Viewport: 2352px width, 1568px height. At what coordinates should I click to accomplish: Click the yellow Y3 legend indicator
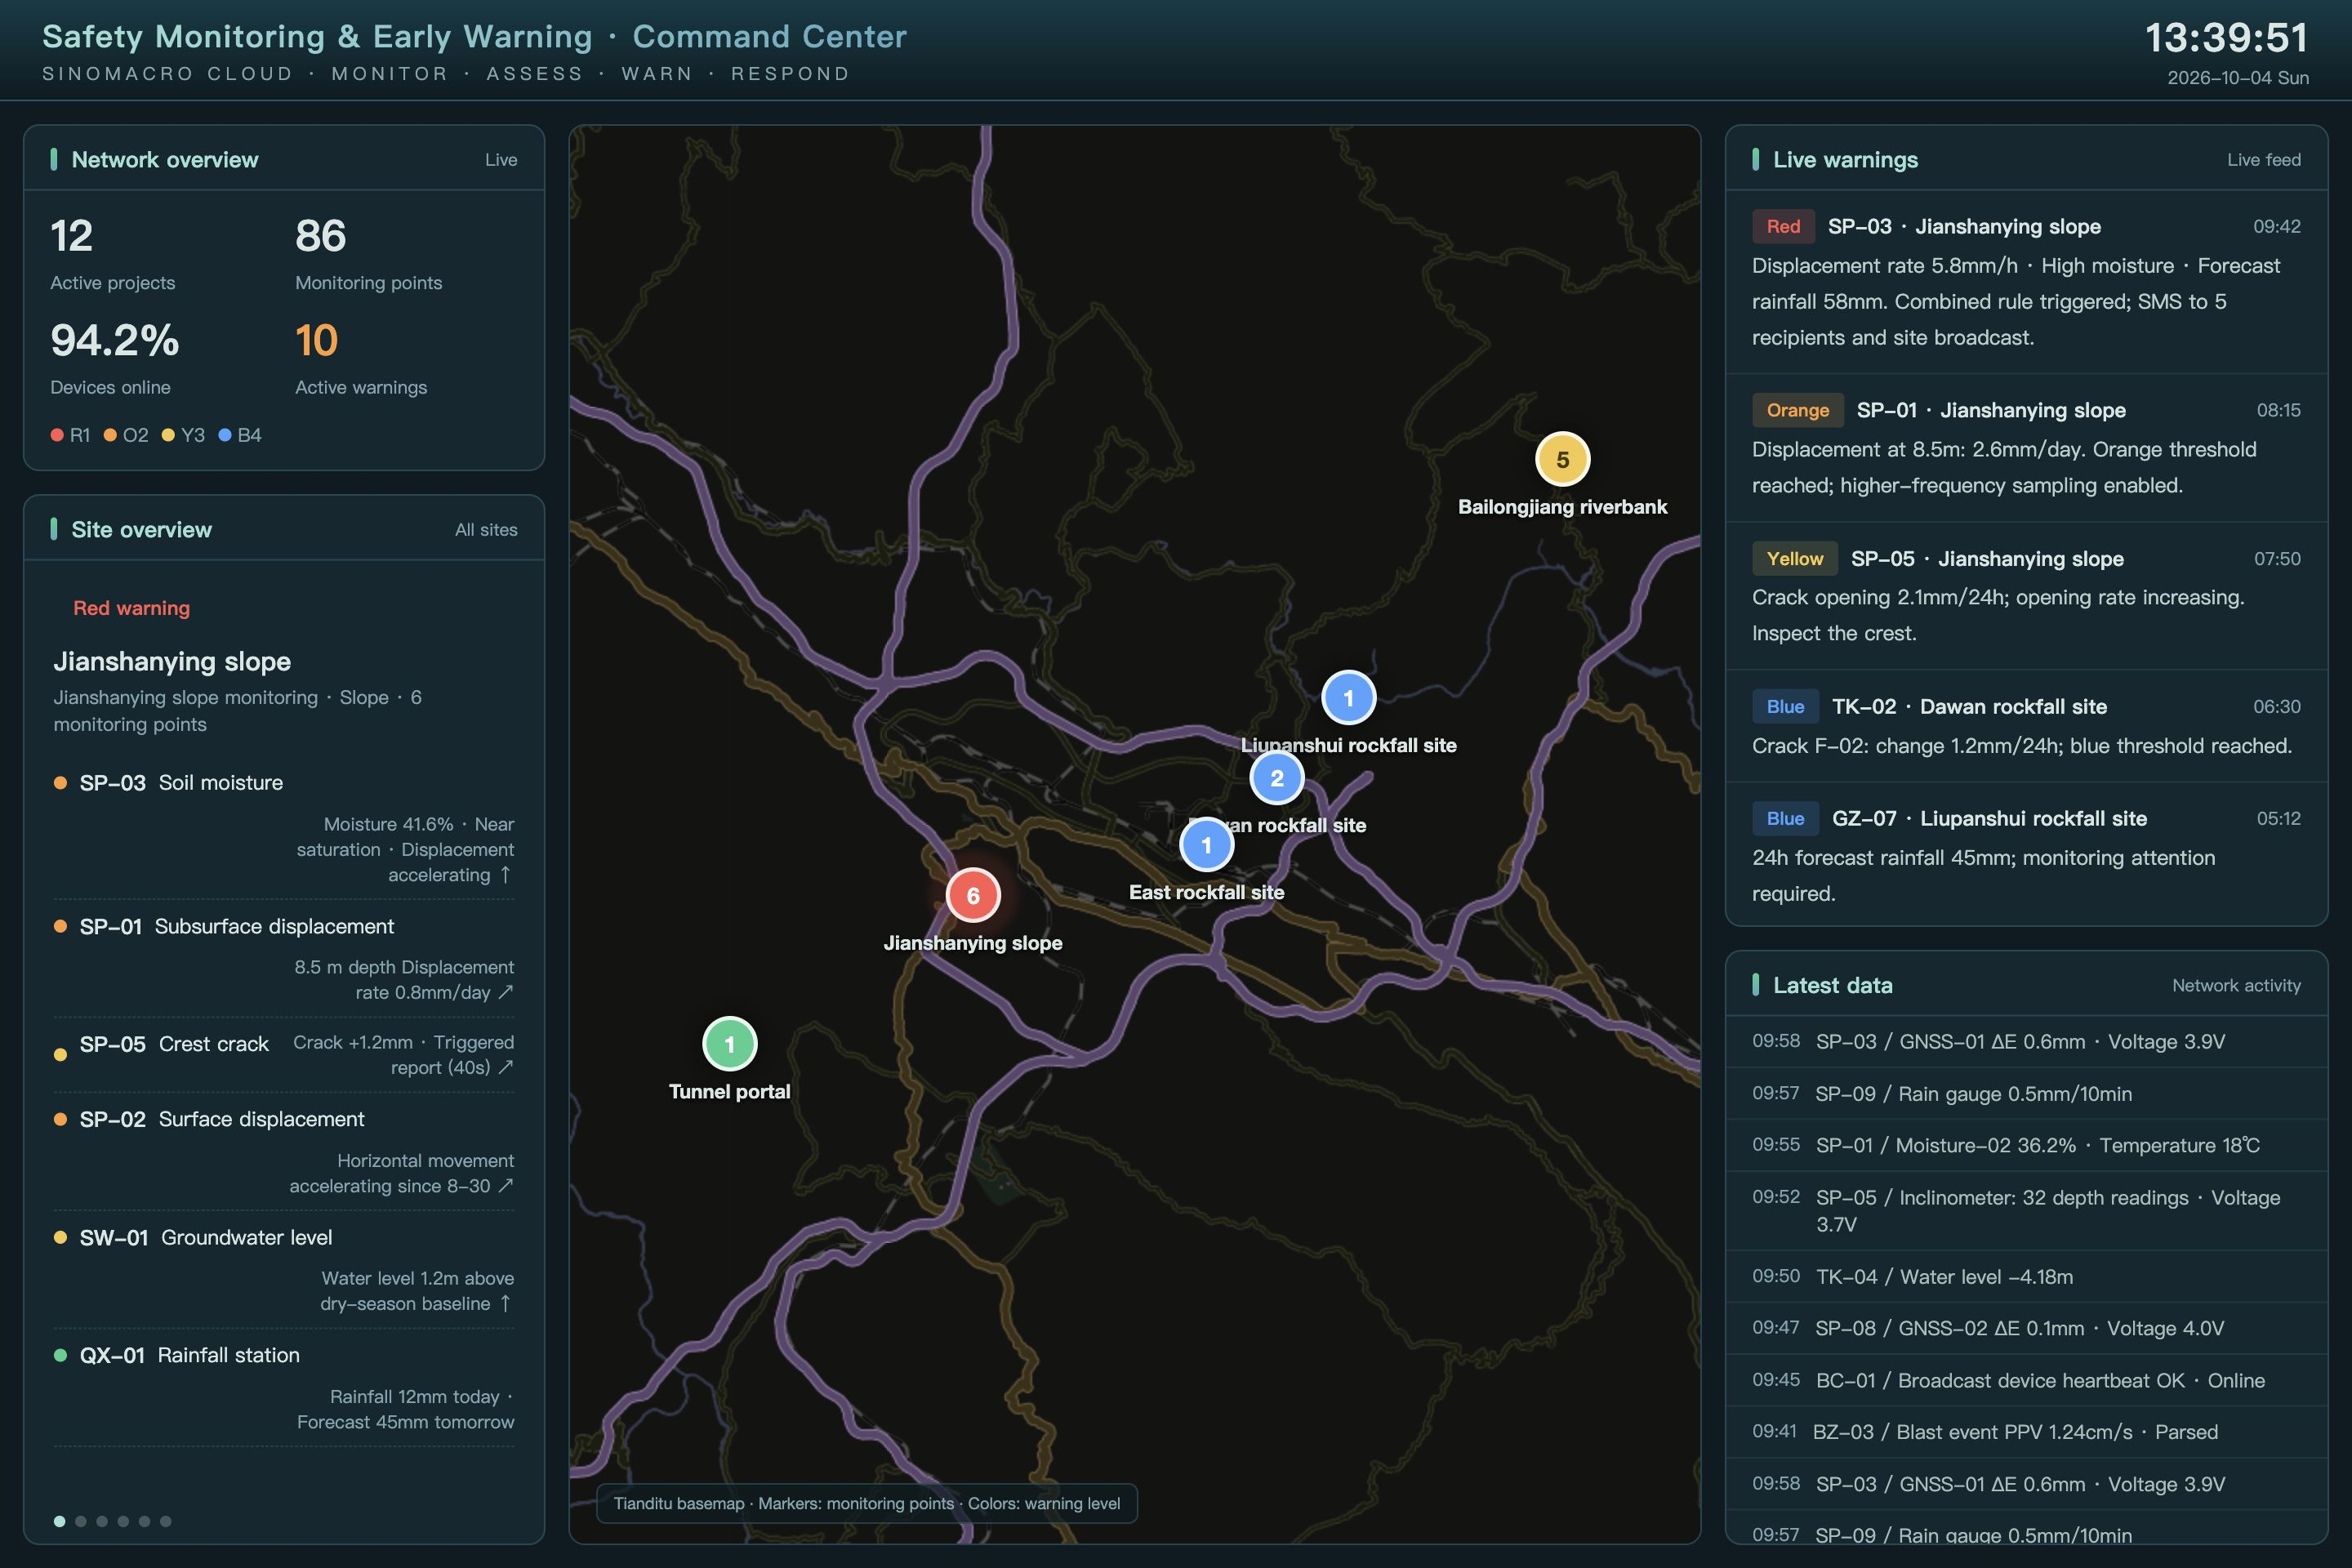168,435
